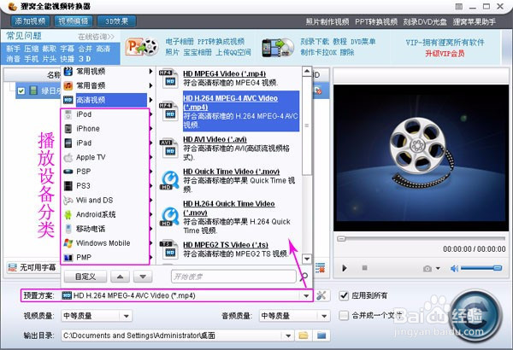Click the HD MPEG4 Video file icon

(168, 79)
